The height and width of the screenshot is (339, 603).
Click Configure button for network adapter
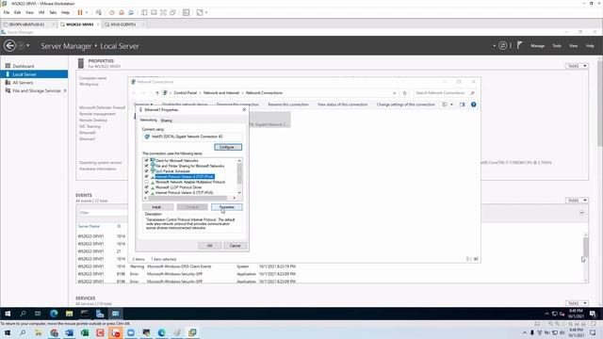(x=228, y=147)
